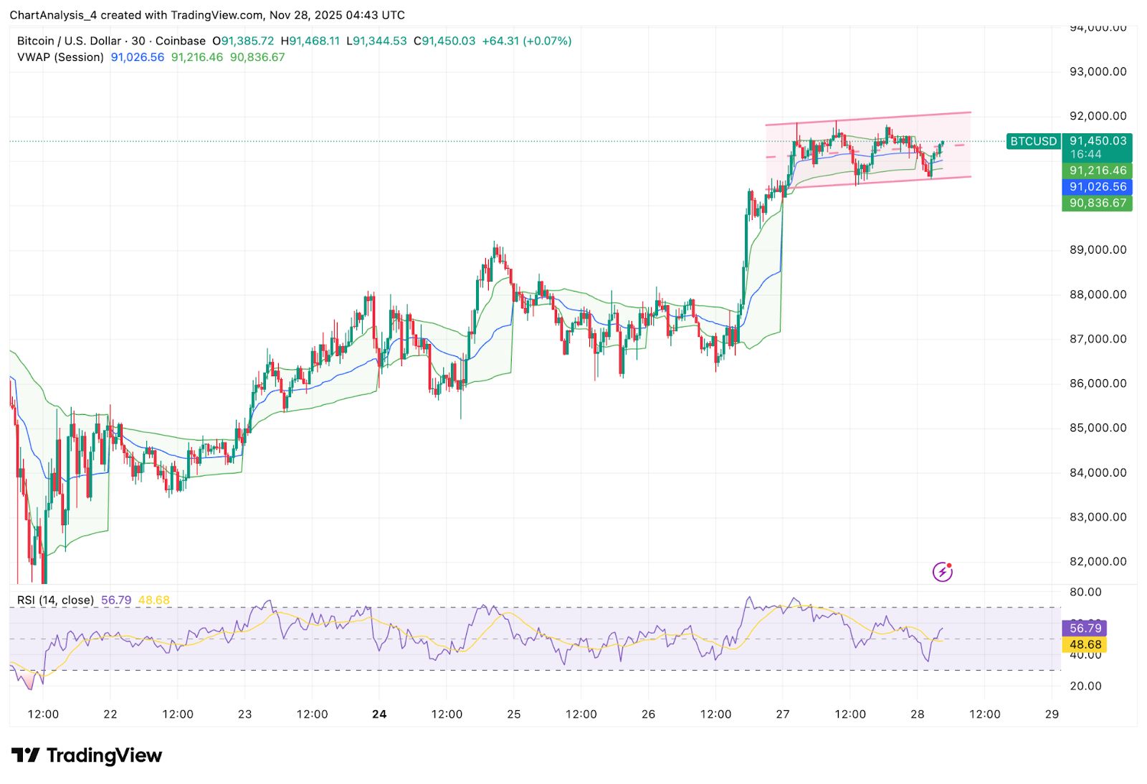1147x784 pixels.
Task: Click the BTCUSD price flag on the scale
Action: point(1033,142)
